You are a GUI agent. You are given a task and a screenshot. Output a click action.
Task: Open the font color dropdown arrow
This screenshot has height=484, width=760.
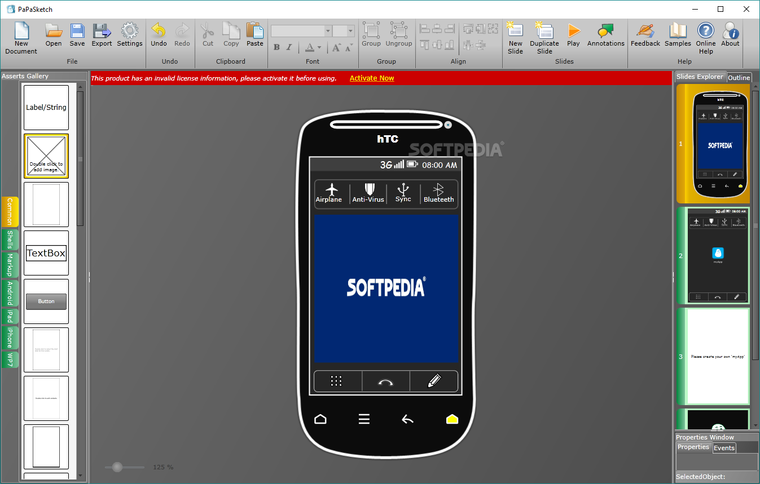[x=319, y=48]
